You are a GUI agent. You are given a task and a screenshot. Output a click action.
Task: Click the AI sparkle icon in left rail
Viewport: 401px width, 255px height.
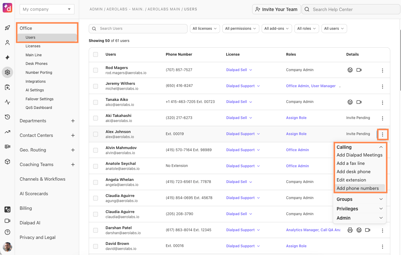[x=7, y=57]
